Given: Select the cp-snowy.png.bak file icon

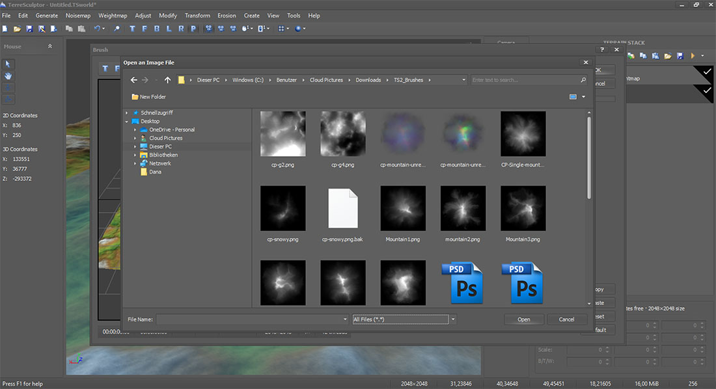Looking at the screenshot, I should click(344, 209).
